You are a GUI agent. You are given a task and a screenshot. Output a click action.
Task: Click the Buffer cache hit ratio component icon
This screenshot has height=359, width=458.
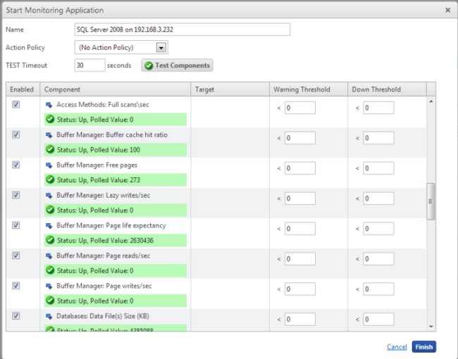pyautogui.click(x=49, y=135)
